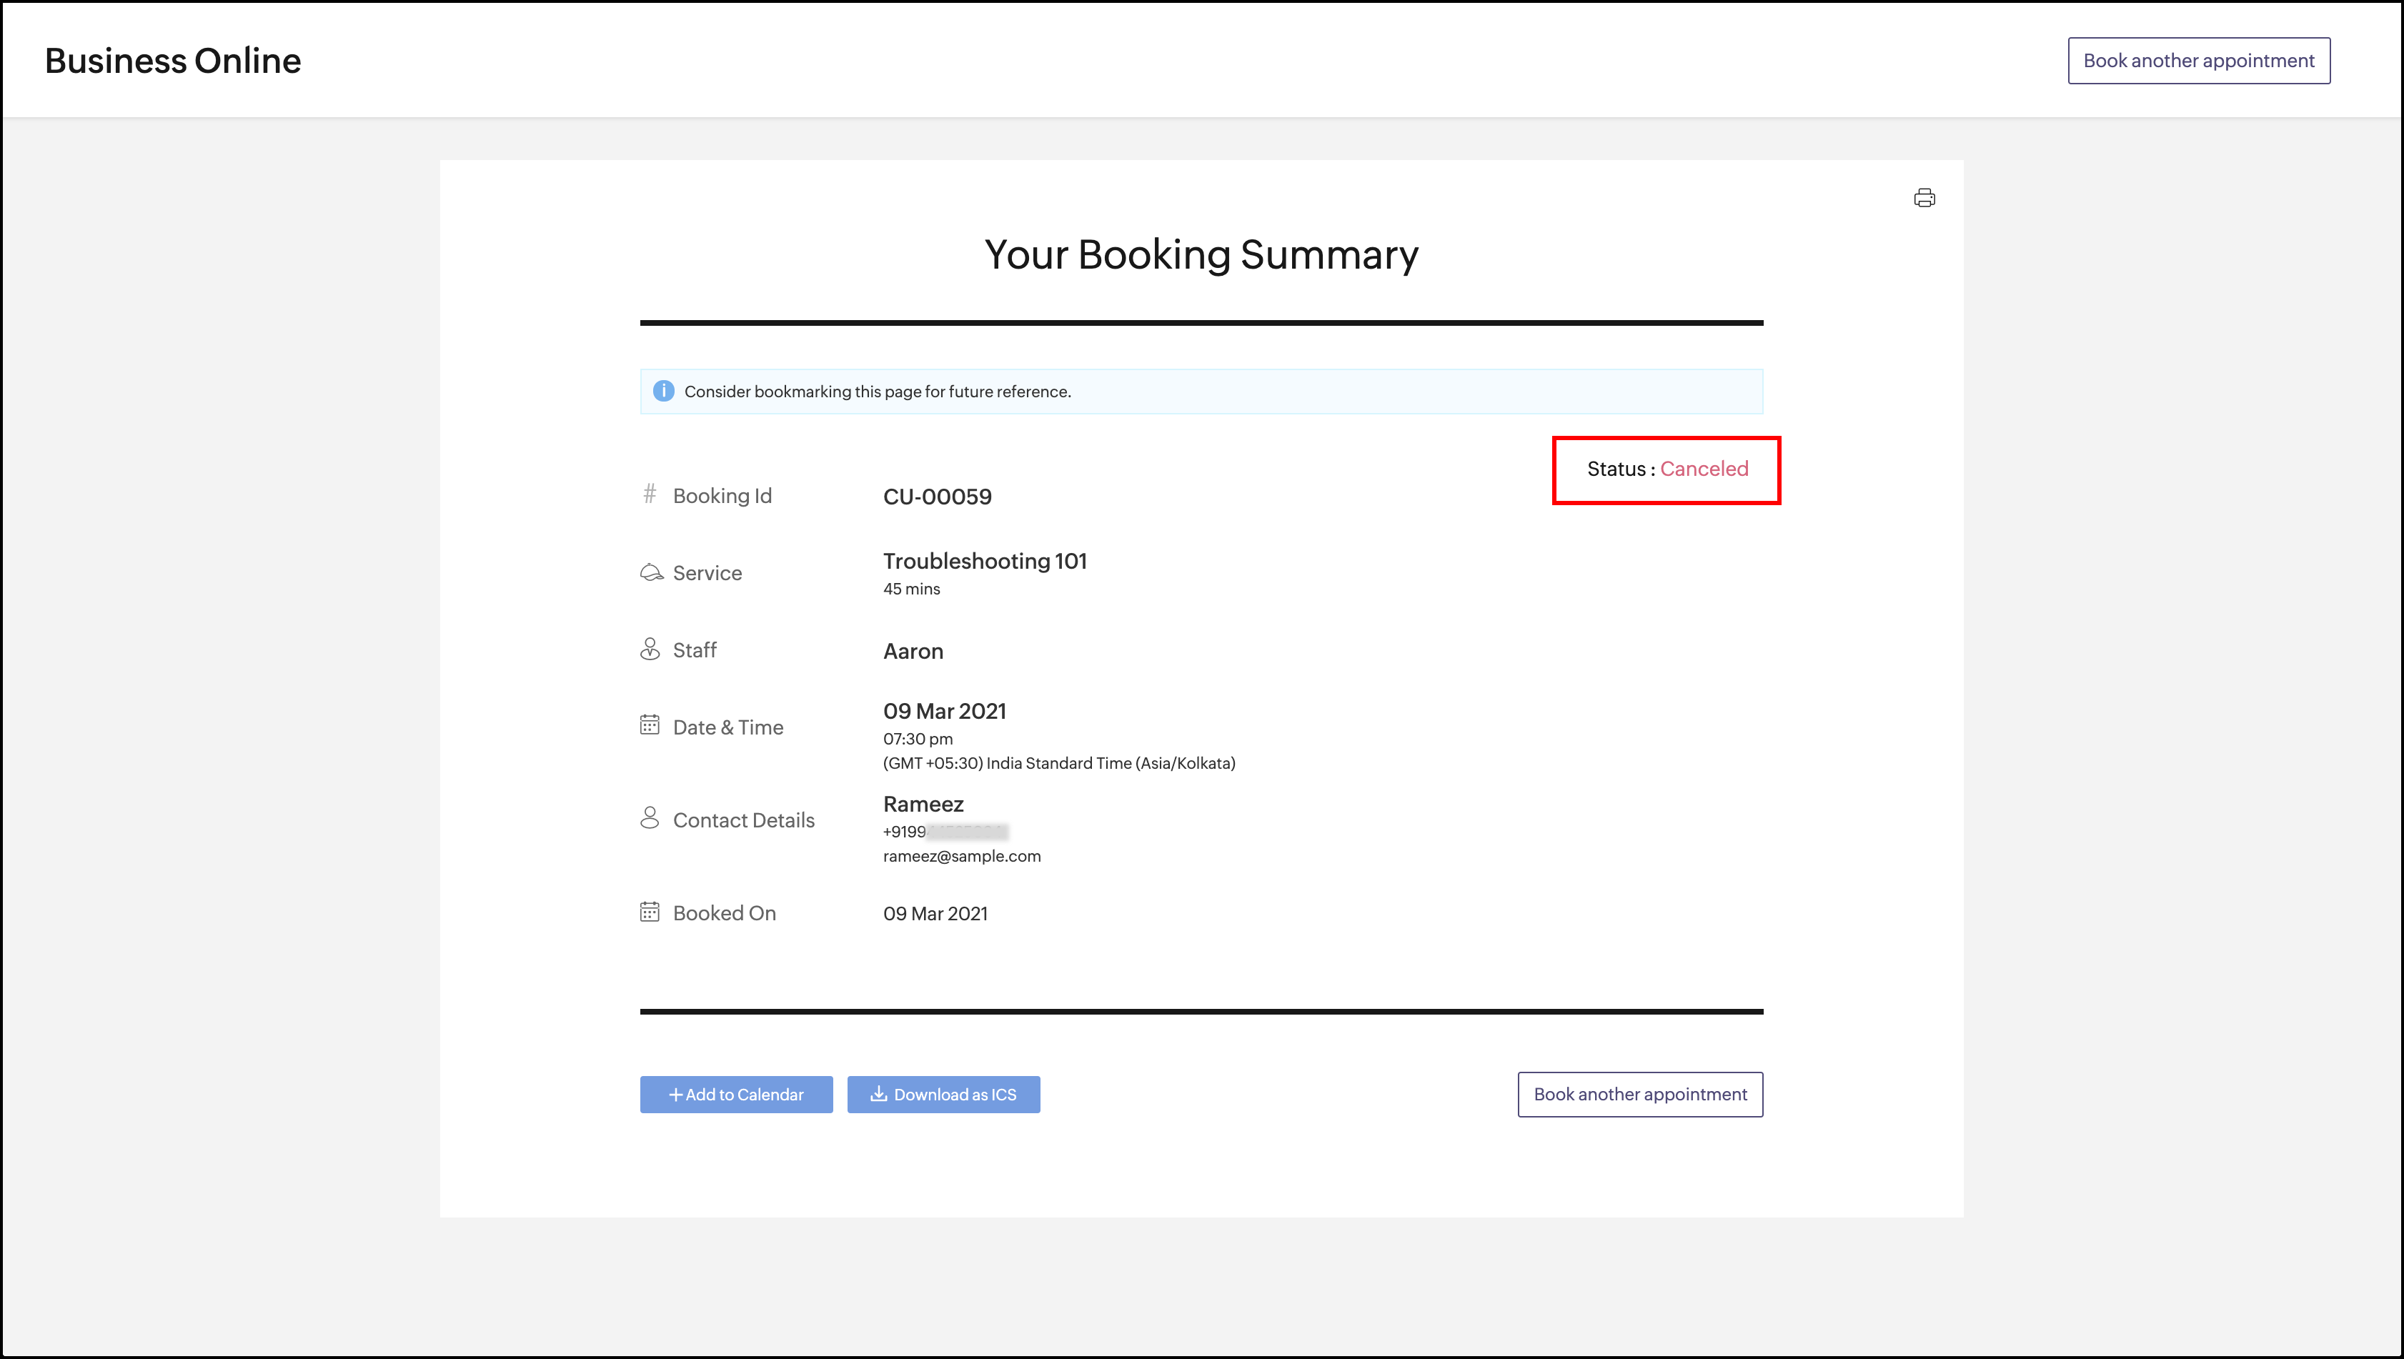
Task: Click the calendar icon next to Booked On
Action: [x=650, y=912]
